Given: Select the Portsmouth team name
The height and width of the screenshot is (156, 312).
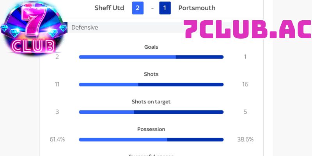Looking at the screenshot, I should coord(197,8).
